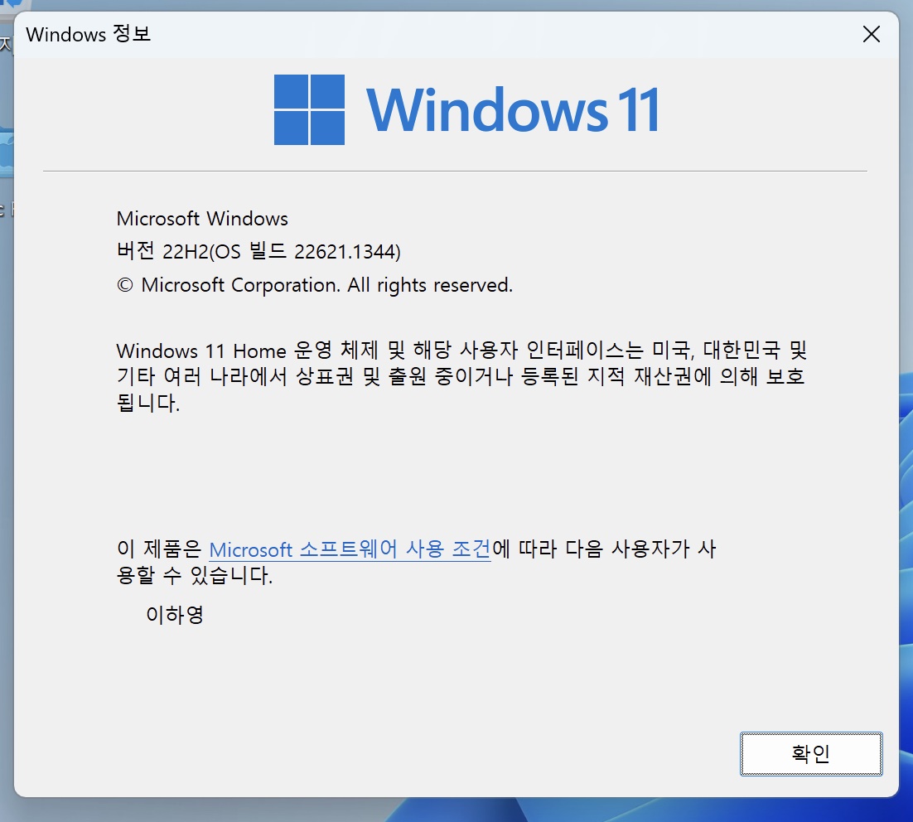Click the Windows 11 logo squares
913x822 pixels.
(309, 109)
